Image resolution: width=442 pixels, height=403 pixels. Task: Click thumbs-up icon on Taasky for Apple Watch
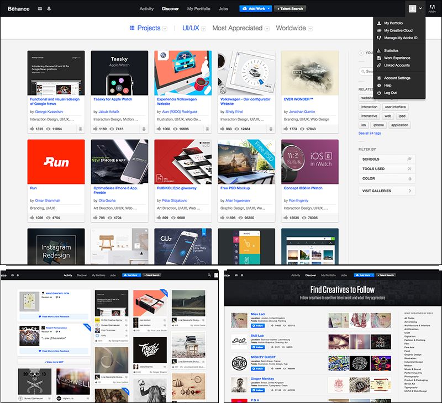tap(94, 129)
